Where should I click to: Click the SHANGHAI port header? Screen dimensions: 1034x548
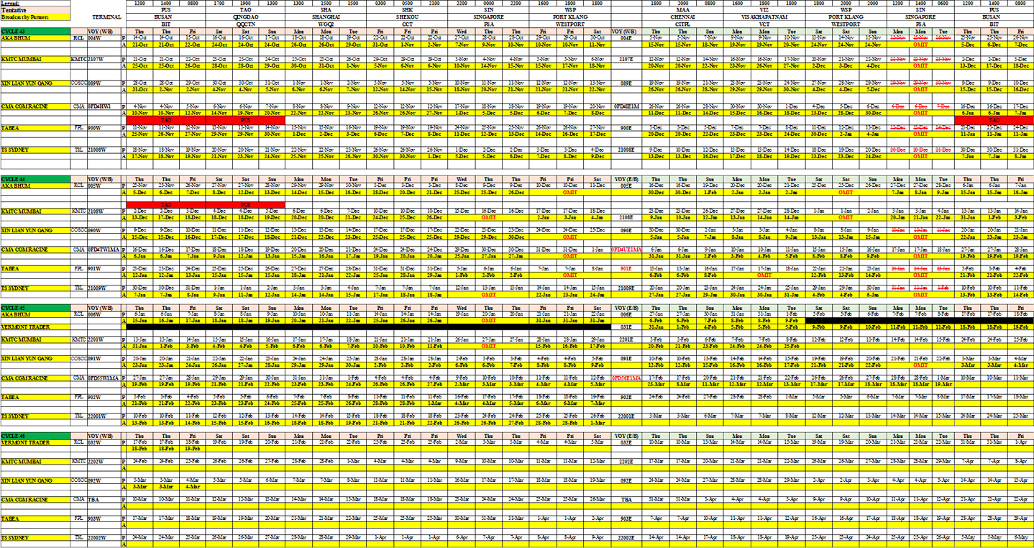point(325,17)
